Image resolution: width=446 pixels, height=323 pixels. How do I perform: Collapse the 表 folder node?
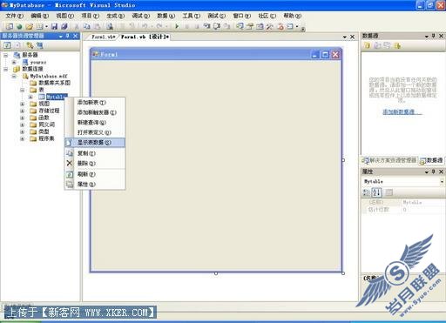click(22, 90)
